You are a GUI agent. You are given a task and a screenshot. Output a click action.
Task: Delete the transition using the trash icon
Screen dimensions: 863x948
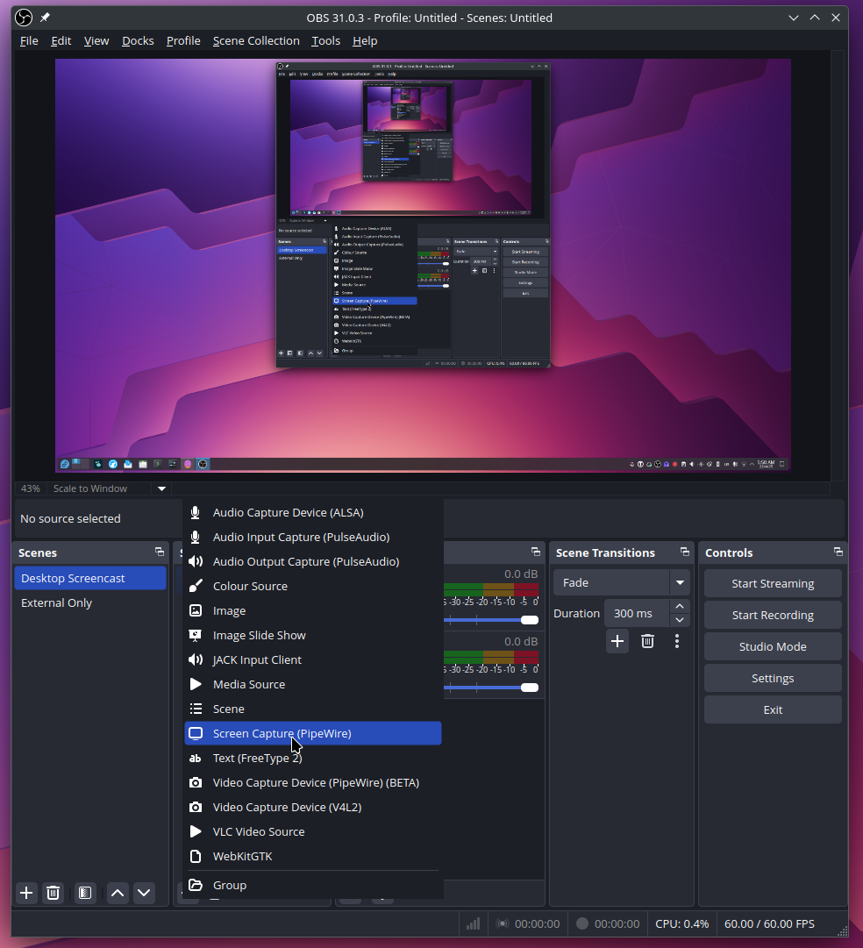click(648, 641)
